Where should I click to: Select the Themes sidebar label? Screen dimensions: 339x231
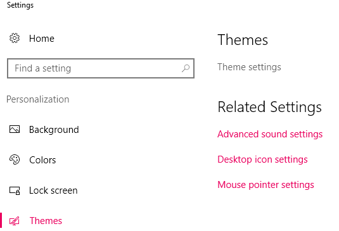coord(46,221)
